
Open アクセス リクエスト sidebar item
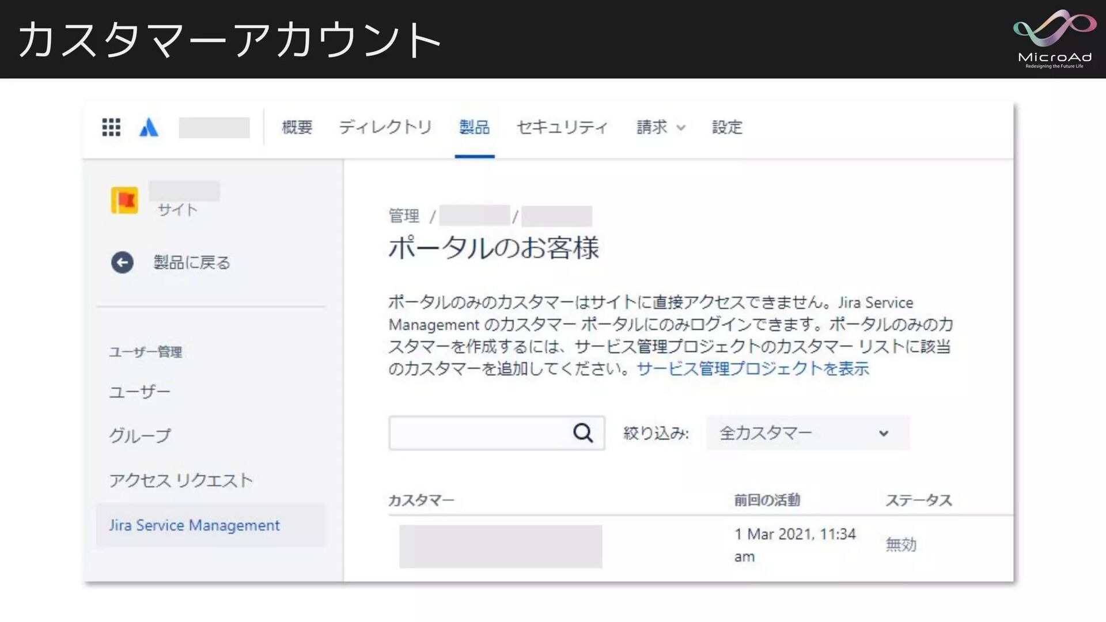[x=181, y=480]
